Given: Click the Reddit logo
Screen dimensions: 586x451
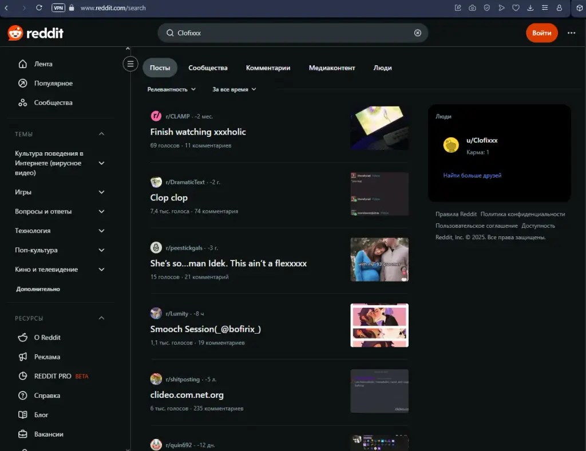Looking at the screenshot, I should tap(35, 33).
